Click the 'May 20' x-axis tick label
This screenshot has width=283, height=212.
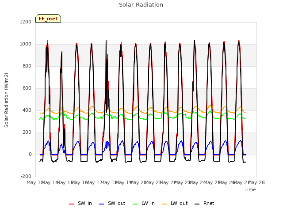(138, 182)
